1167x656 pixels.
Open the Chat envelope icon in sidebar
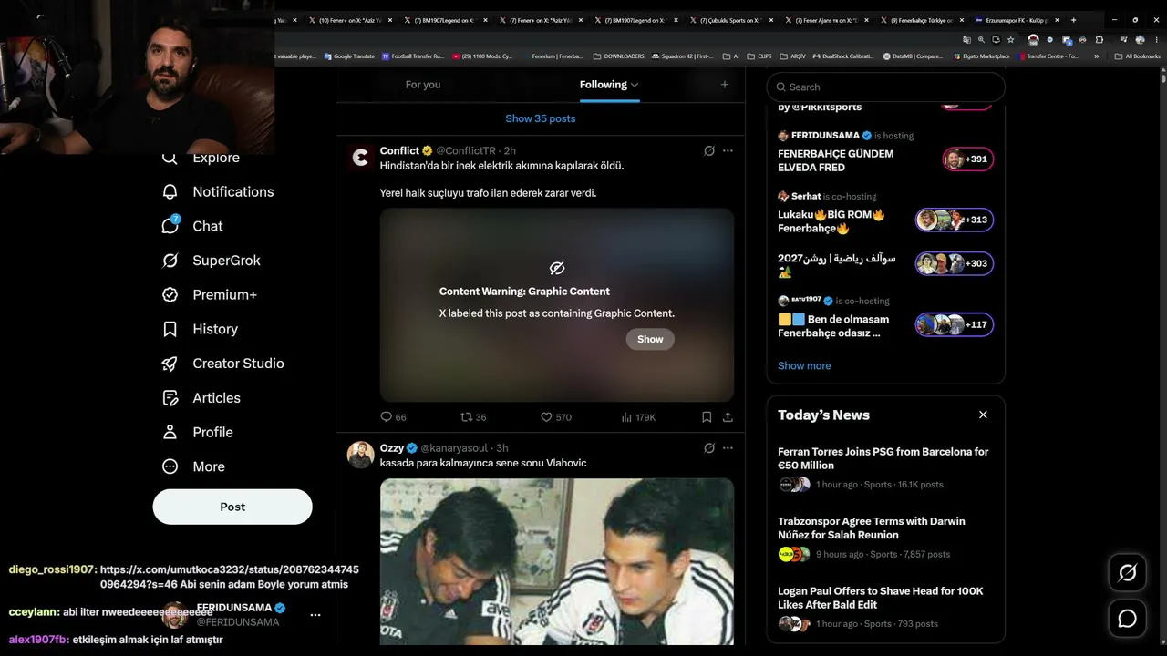[170, 226]
